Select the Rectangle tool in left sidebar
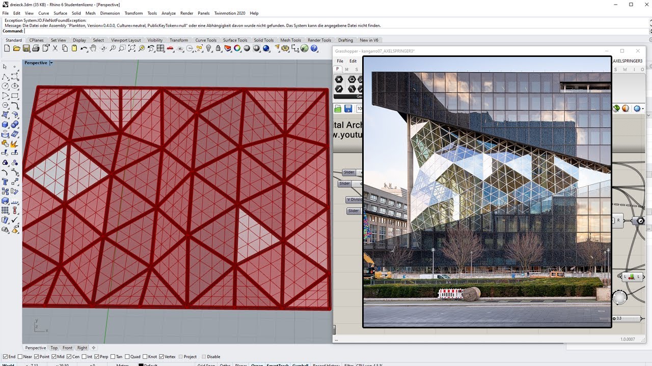The width and height of the screenshot is (652, 366). pyautogui.click(x=15, y=96)
